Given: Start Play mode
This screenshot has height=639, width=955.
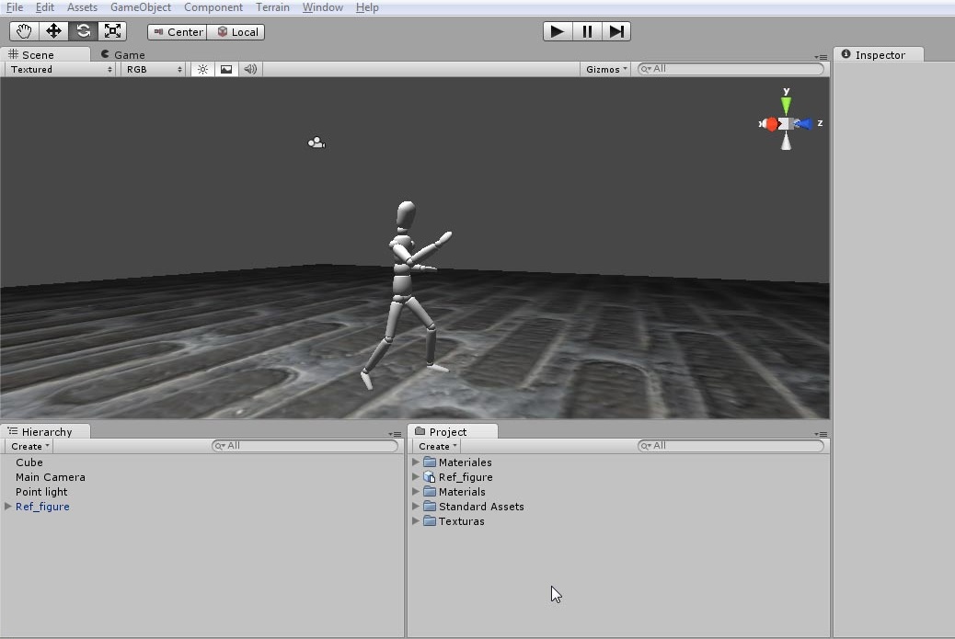Looking at the screenshot, I should pos(558,31).
